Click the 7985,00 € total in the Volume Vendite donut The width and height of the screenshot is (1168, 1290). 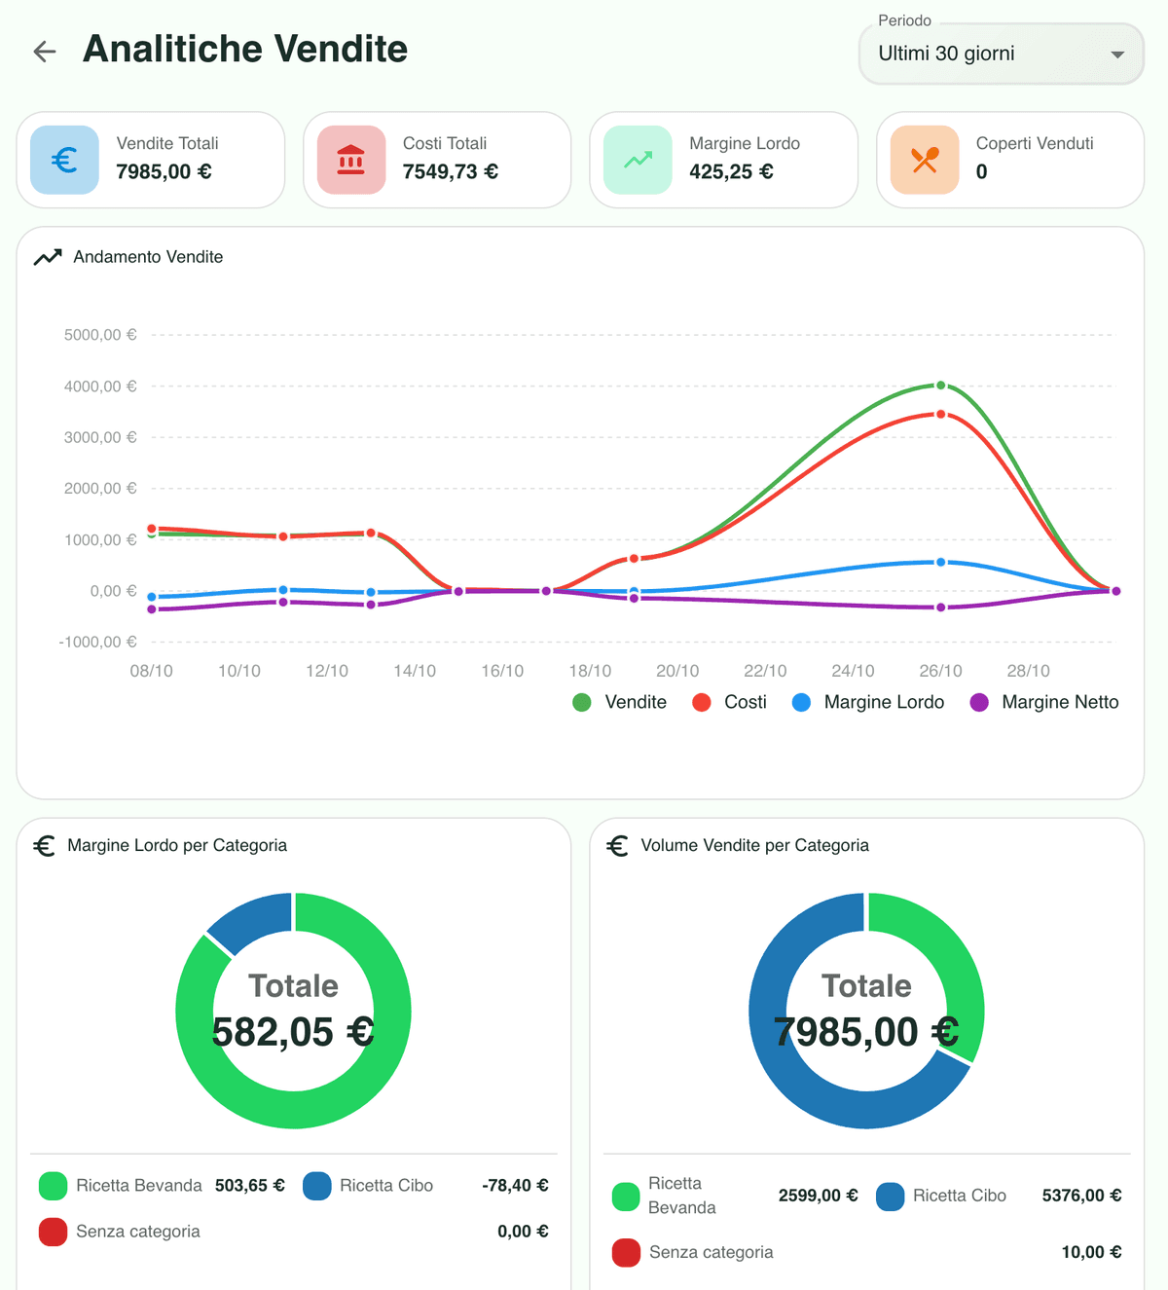coord(866,1032)
